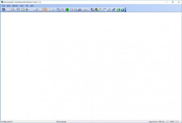The width and height of the screenshot is (182, 123).
Task: Open the File menu
Action: tap(4, 6)
